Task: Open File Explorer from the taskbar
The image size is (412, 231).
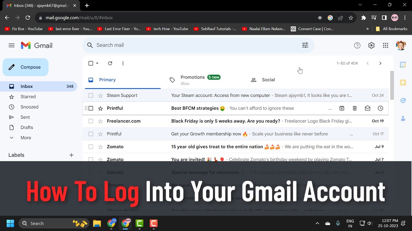Action: pos(97,223)
